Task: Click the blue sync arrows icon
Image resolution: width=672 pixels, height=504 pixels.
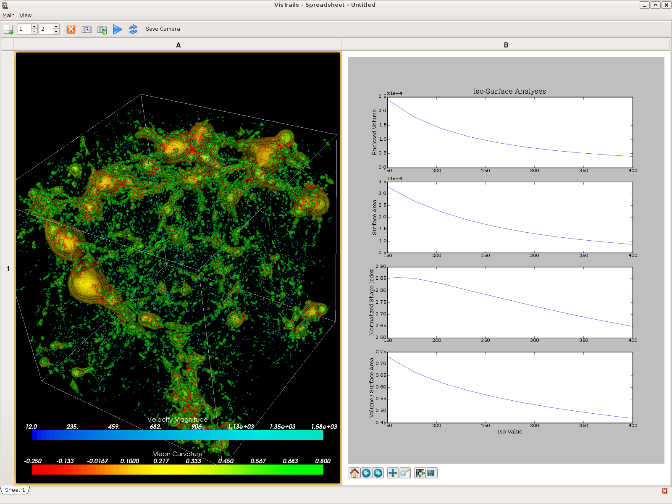Action: (133, 29)
